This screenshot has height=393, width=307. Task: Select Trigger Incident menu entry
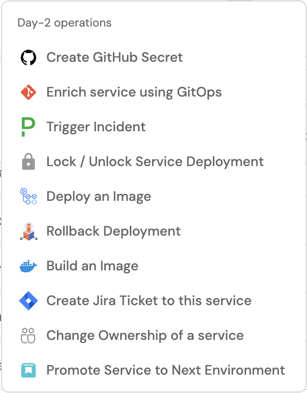click(96, 127)
